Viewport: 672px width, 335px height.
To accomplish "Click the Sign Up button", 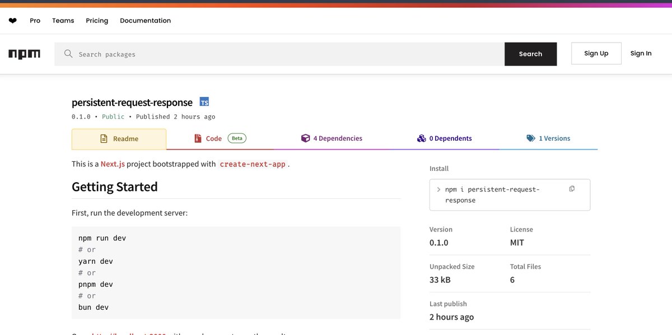I will coord(596,53).
